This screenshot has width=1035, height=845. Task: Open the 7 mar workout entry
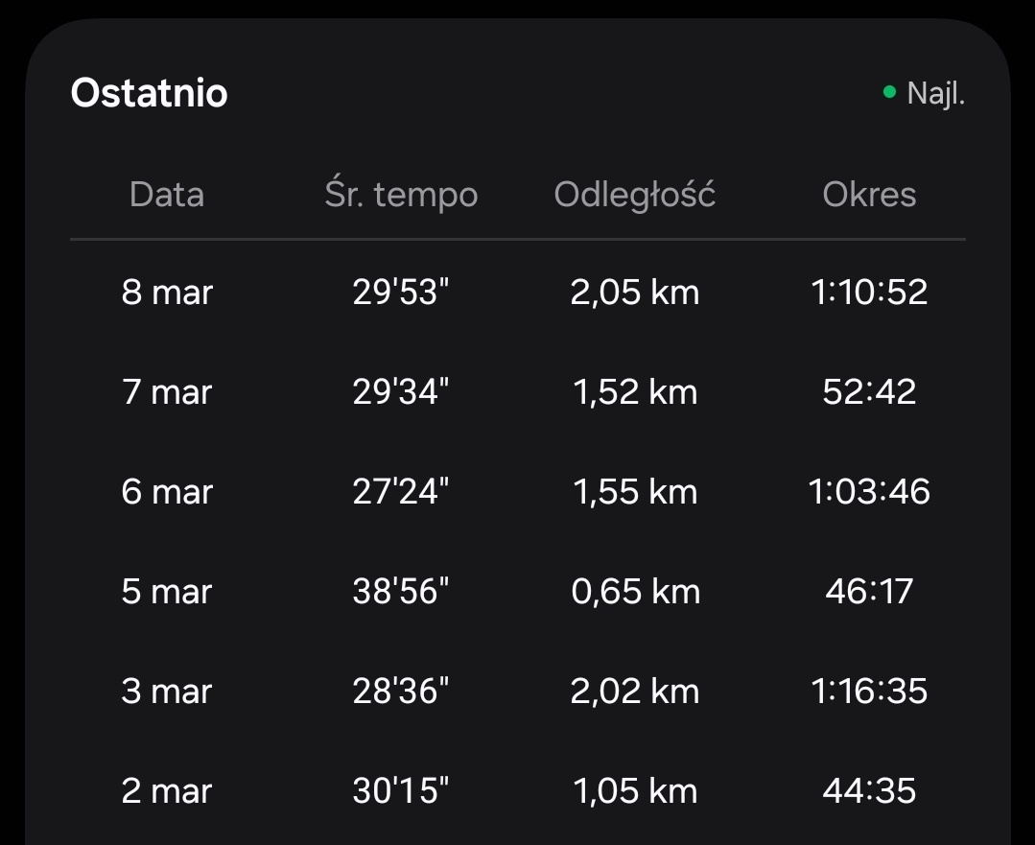(x=167, y=391)
